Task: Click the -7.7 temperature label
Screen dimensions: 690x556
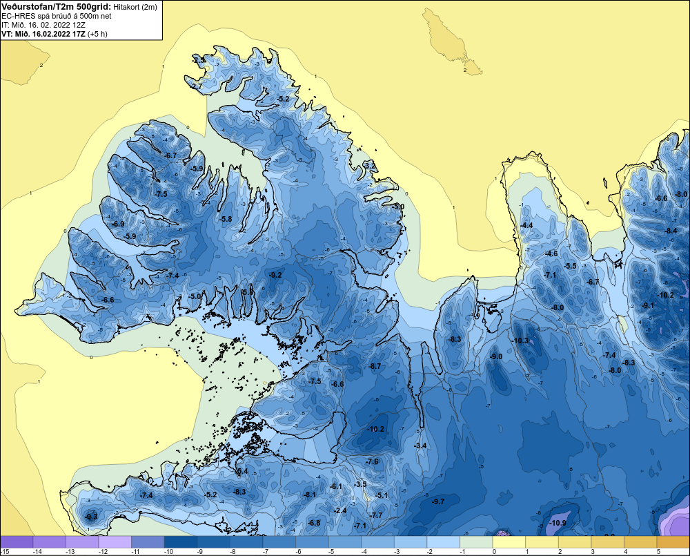Action: click(376, 515)
